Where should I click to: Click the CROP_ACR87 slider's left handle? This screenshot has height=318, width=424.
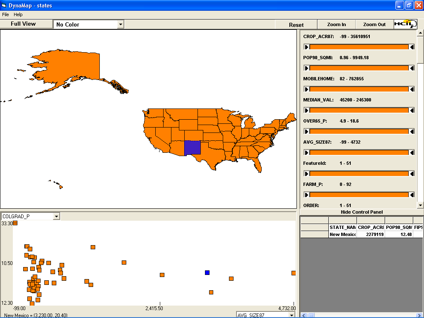pyautogui.click(x=306, y=47)
